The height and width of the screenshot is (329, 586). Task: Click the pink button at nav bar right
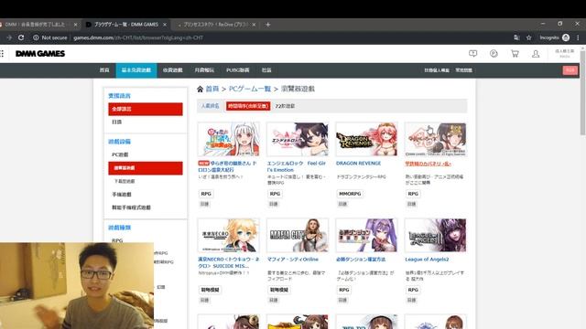pos(570,70)
